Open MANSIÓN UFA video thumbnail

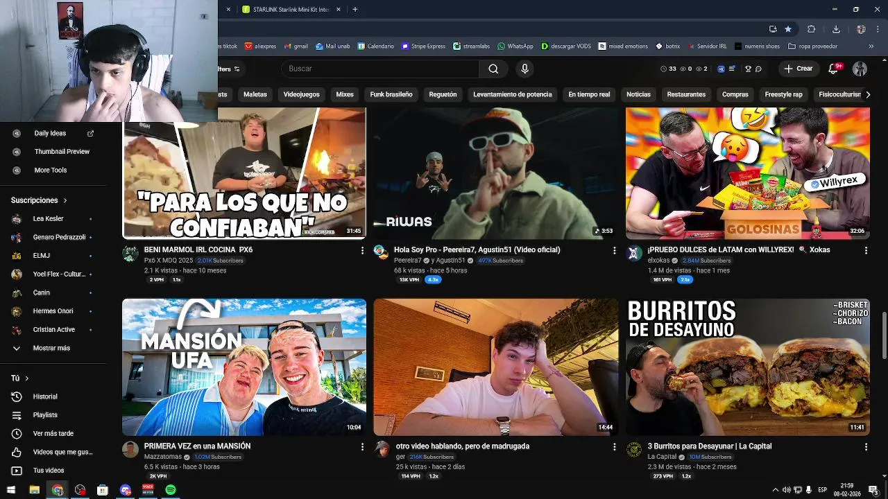pyautogui.click(x=244, y=367)
